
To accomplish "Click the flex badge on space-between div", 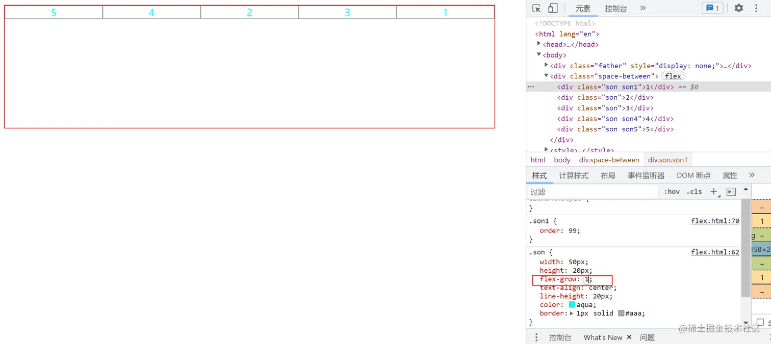I will pyautogui.click(x=673, y=76).
